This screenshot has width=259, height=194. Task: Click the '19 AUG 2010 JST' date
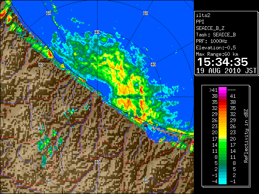click(226, 71)
